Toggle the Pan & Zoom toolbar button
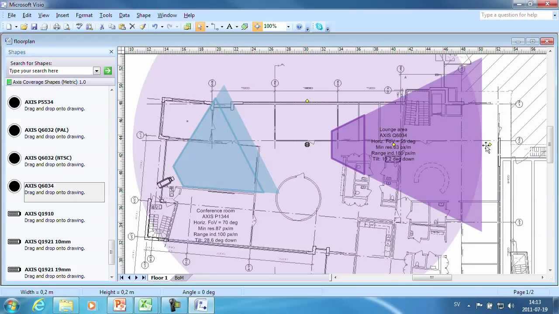The width and height of the screenshot is (559, 314). pyautogui.click(x=257, y=27)
